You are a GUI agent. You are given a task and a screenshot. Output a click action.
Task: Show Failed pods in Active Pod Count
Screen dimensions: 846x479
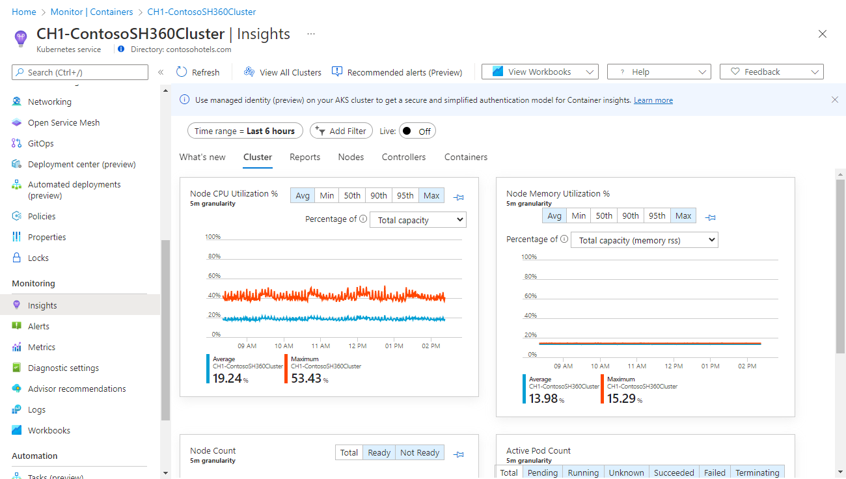pos(715,472)
